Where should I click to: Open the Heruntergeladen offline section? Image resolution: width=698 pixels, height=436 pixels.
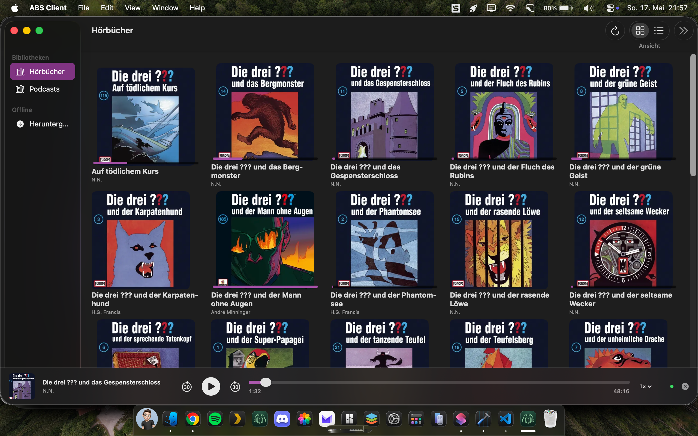click(43, 124)
